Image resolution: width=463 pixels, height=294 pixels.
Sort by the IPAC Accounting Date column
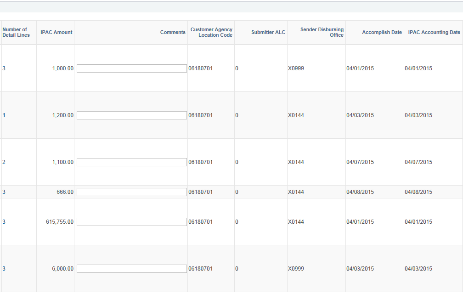click(x=433, y=32)
